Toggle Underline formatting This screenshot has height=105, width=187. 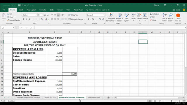30,19
